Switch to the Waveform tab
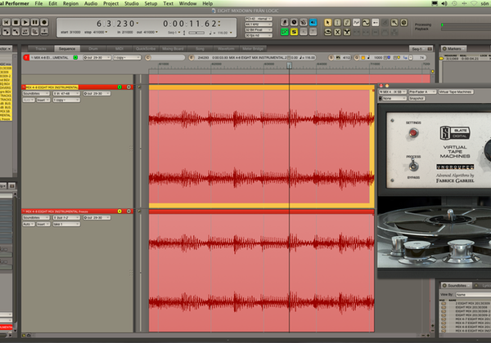This screenshot has height=343, width=491. [226, 49]
